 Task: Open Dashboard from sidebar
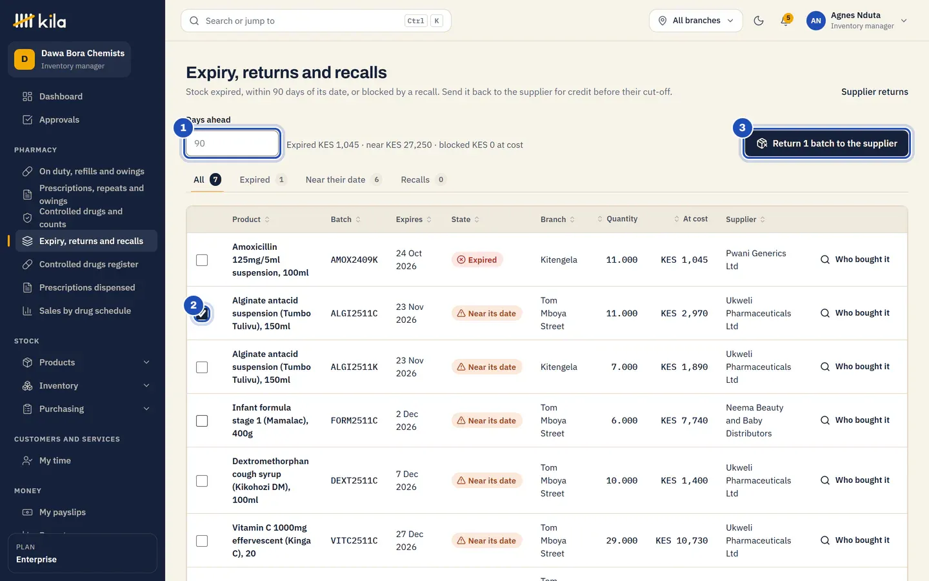click(x=86, y=97)
